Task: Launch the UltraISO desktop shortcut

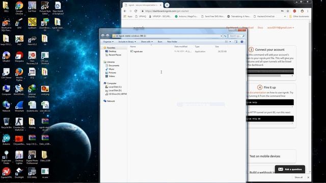Action: click(6, 56)
